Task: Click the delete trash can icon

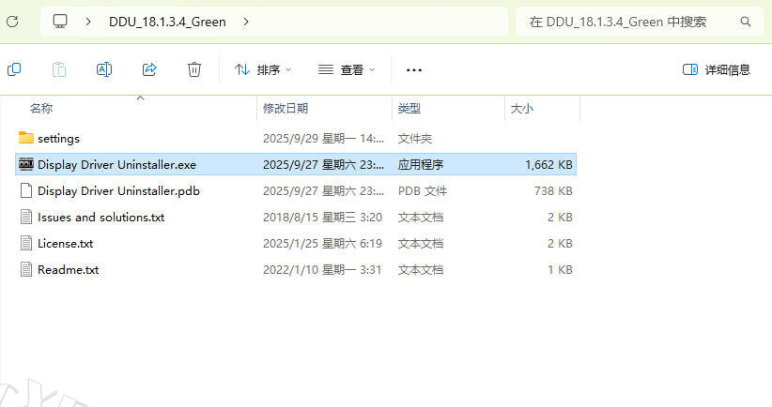Action: pyautogui.click(x=194, y=69)
